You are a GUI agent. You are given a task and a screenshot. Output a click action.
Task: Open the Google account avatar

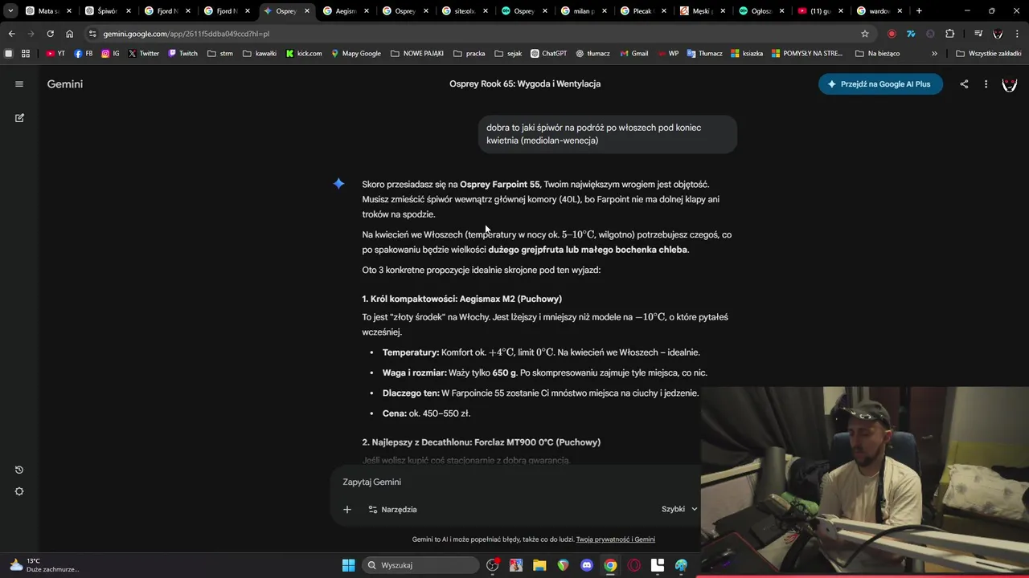coord(1010,83)
